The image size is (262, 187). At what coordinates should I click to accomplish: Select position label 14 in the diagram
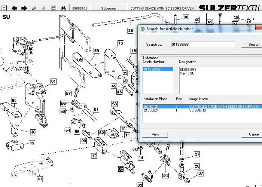[x=141, y=157]
